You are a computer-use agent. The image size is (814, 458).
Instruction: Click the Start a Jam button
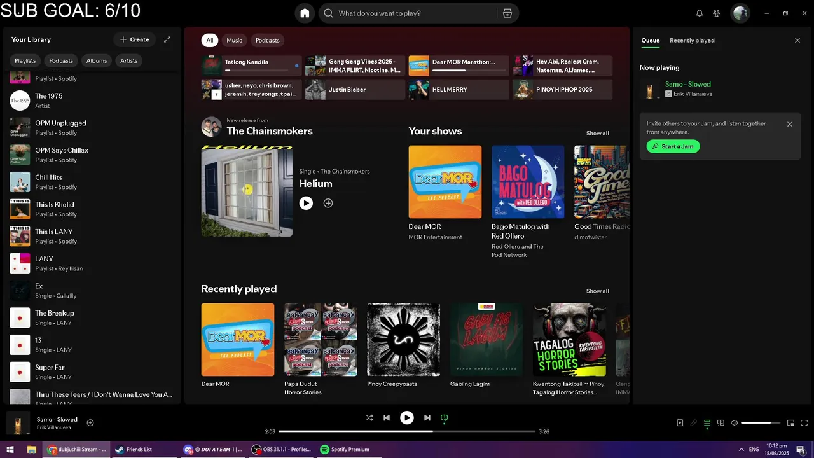[x=673, y=146]
